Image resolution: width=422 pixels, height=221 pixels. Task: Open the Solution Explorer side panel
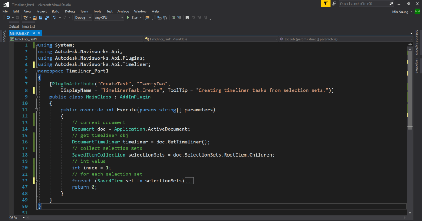[x=417, y=43]
